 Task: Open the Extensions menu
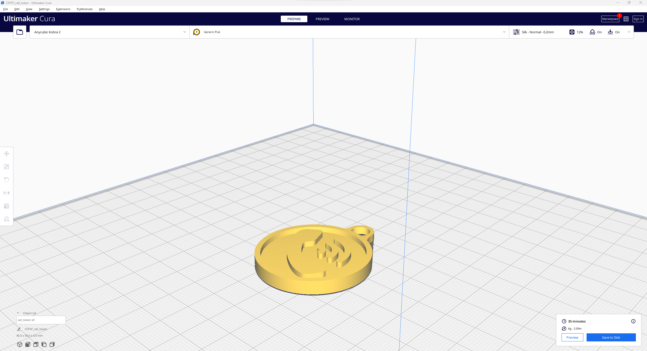(x=63, y=9)
